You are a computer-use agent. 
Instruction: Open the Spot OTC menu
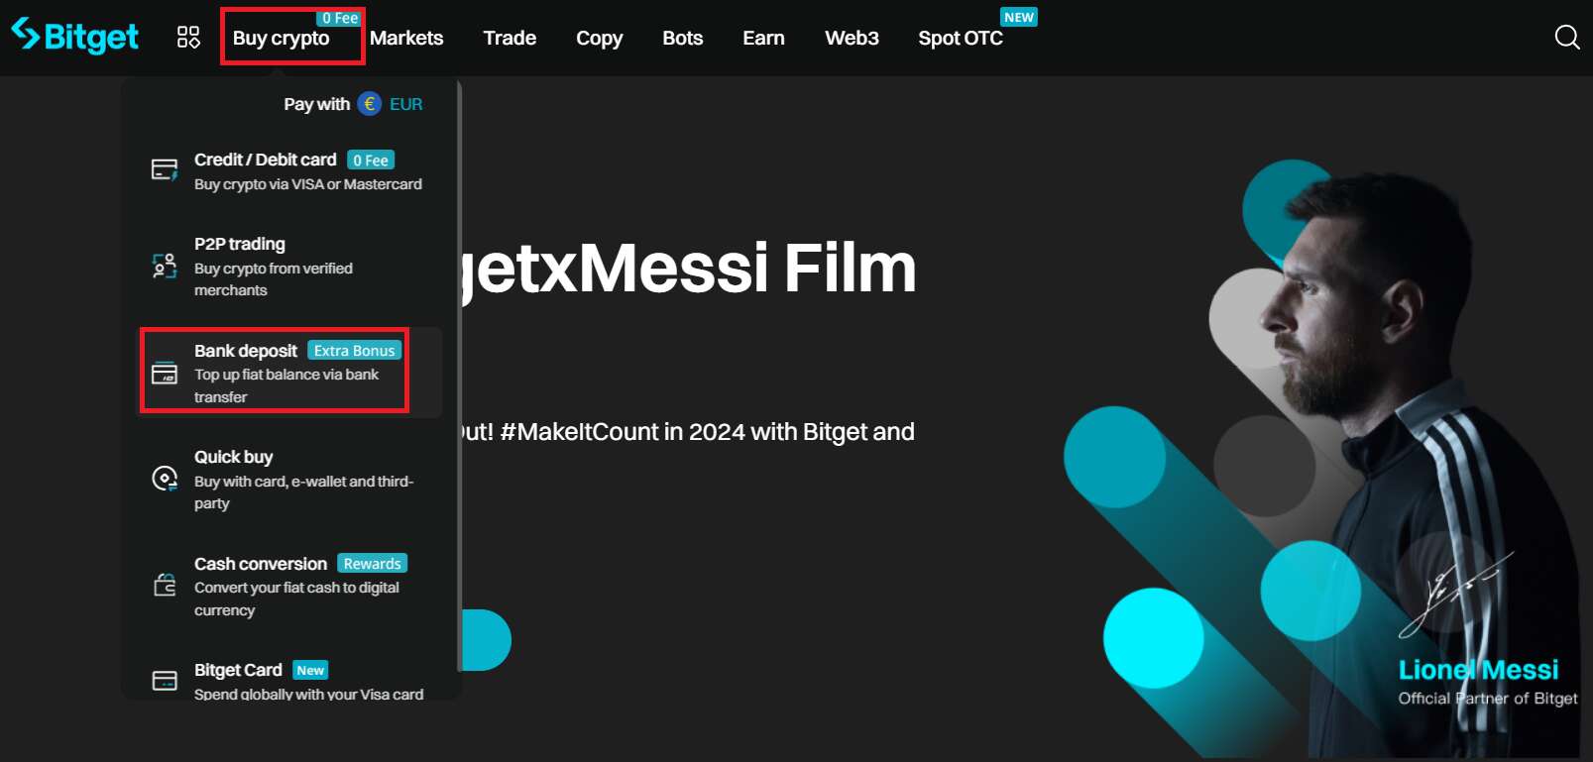960,38
